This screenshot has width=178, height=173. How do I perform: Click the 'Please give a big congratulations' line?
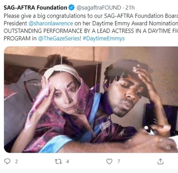tap(91, 16)
